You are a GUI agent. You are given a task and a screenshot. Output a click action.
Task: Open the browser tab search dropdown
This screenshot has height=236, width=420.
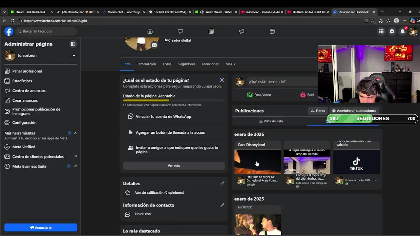(4, 12)
